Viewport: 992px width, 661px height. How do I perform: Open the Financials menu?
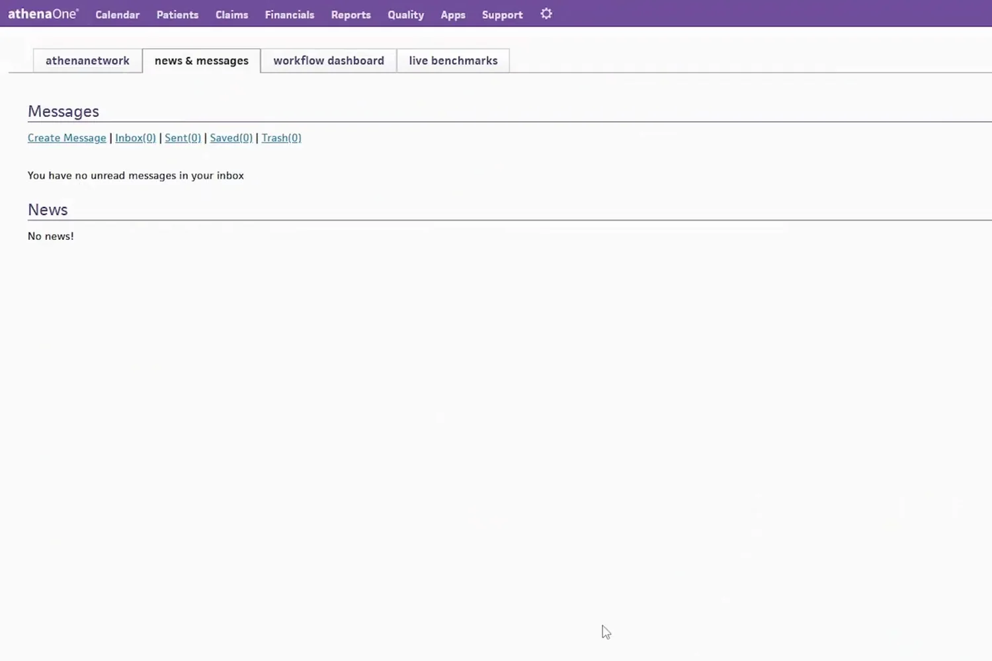click(x=290, y=15)
